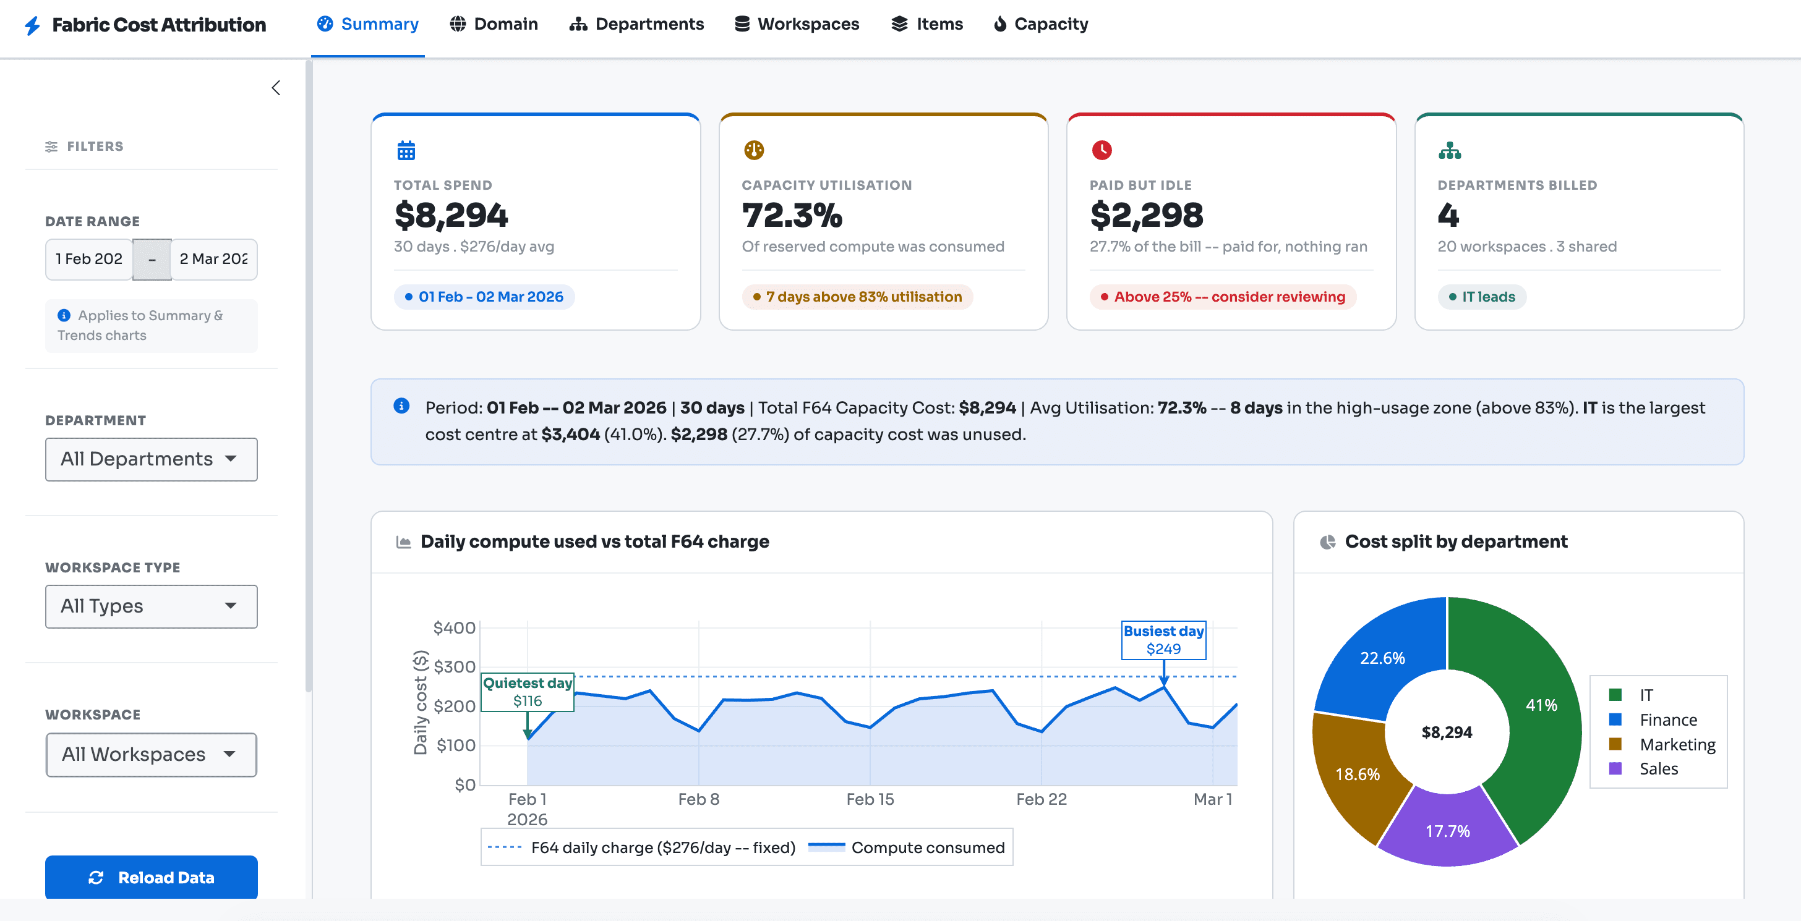This screenshot has height=921, width=1801.
Task: Click the info icon in the date note
Action: point(64,315)
